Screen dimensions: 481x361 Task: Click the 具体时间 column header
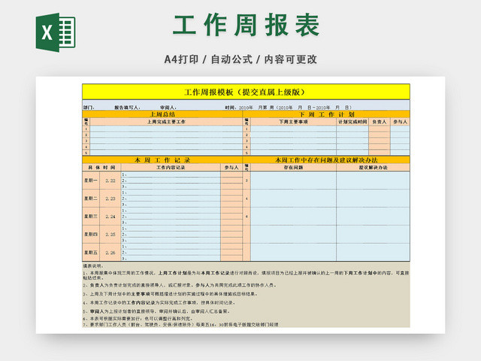[x=101, y=167]
